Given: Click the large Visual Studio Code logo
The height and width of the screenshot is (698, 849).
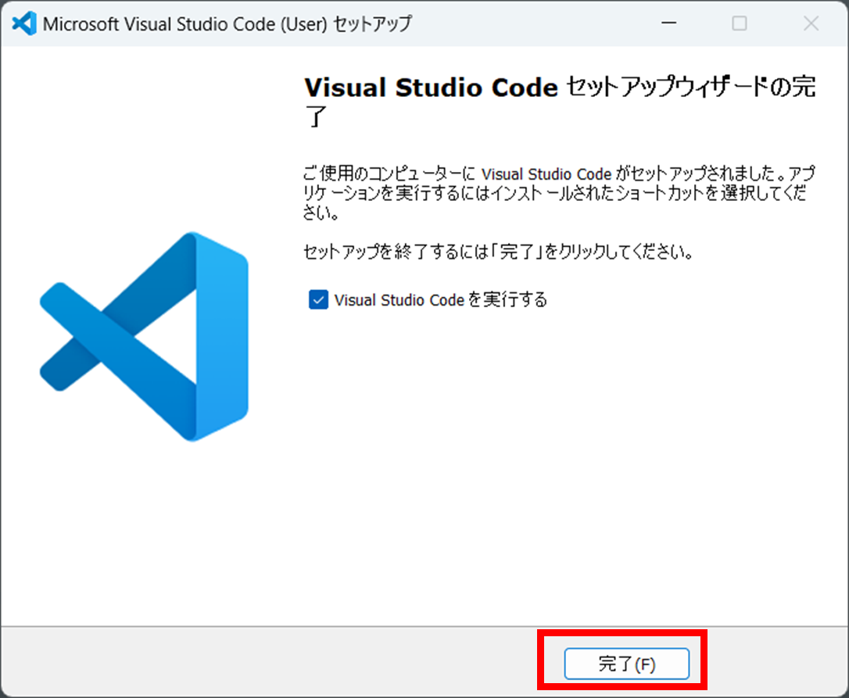Looking at the screenshot, I should coord(144,336).
